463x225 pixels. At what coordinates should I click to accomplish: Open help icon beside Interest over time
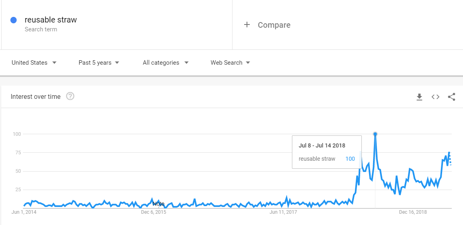[x=70, y=96]
